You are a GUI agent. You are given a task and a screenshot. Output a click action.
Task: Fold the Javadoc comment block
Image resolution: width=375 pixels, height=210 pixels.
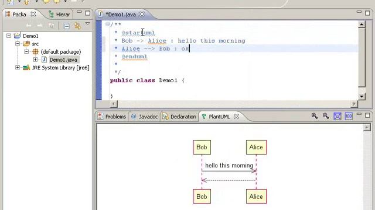[107, 24]
